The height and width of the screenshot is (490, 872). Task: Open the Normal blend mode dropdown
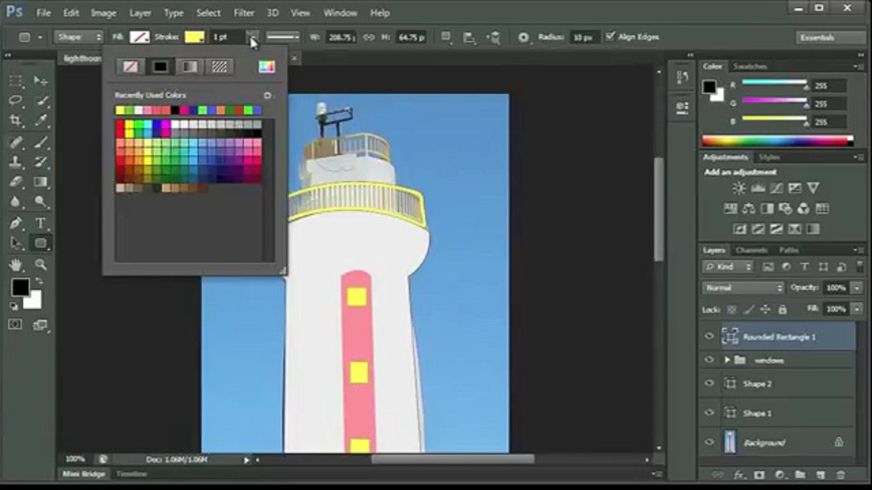[x=743, y=288]
